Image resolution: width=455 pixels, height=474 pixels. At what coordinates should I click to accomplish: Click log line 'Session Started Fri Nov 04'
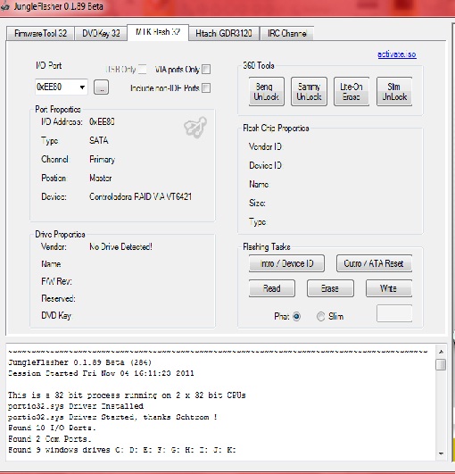coord(101,373)
